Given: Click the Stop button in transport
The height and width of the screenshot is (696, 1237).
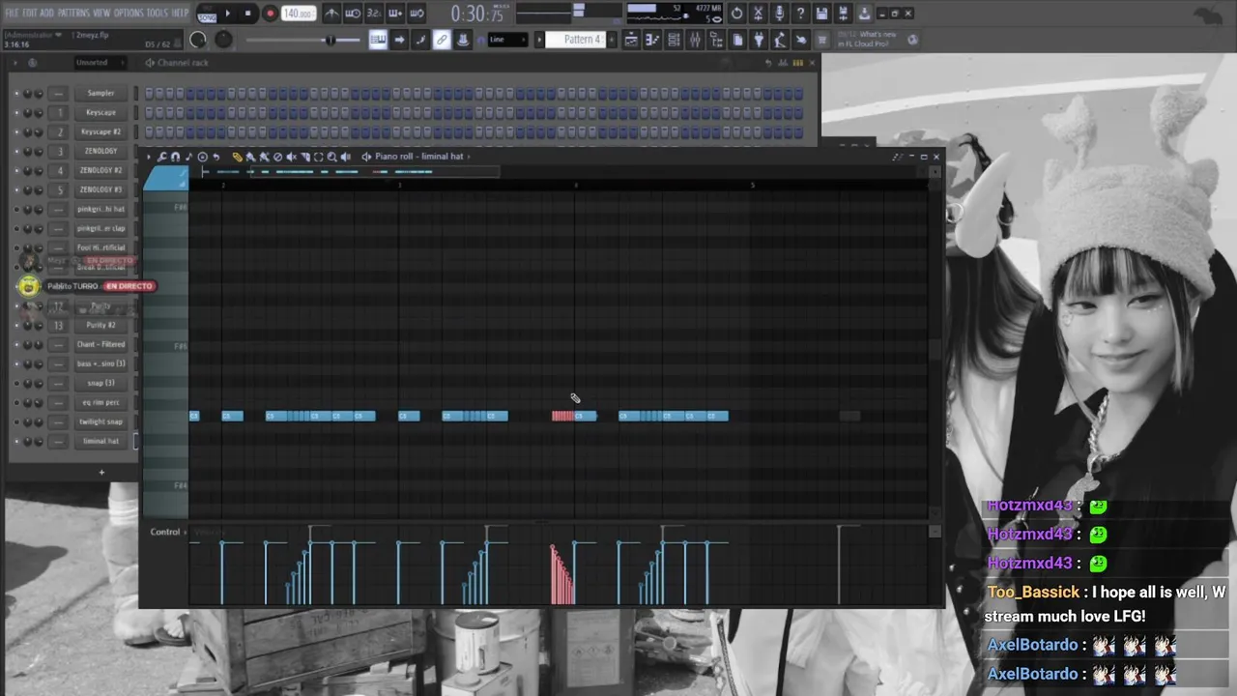Looking at the screenshot, I should point(247,14).
